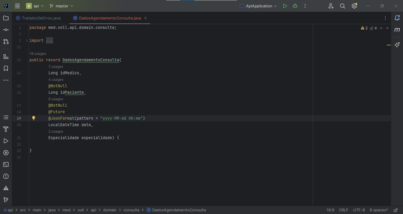Open the Build hammer tool window
Image resolution: width=403 pixels, height=214 pixels.
pyautogui.click(x=6, y=129)
